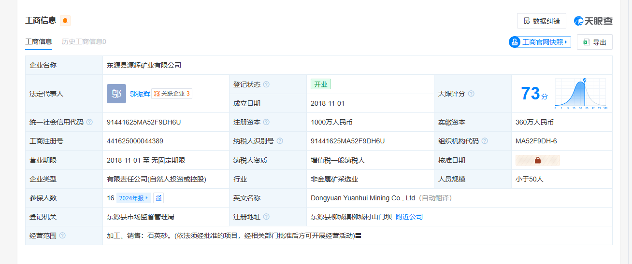Click the 73分 score value
Viewport: 632px width, 264px height.
[x=534, y=93]
